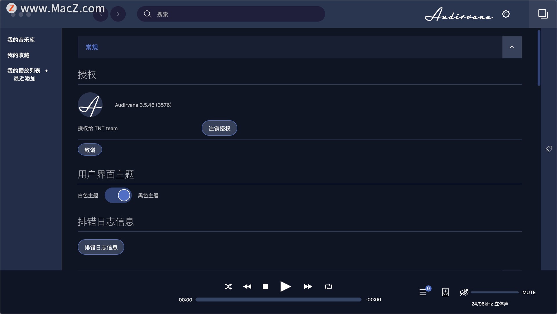Open settings via the gear icon
Viewport: 557px width, 314px height.
pos(506,14)
